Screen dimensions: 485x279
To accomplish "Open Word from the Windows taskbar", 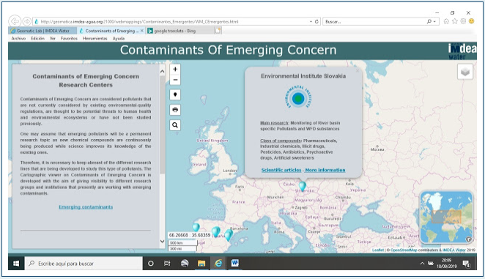I will tap(234, 263).
